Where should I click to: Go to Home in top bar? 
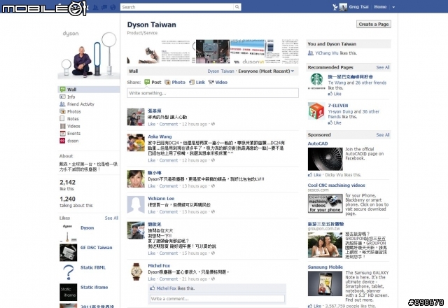[380, 7]
